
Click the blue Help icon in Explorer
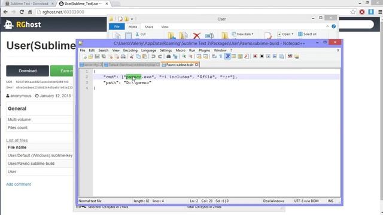tap(334, 26)
